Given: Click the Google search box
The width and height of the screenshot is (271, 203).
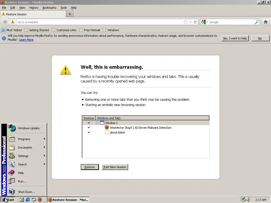Looking at the screenshot, I should click(232, 22).
